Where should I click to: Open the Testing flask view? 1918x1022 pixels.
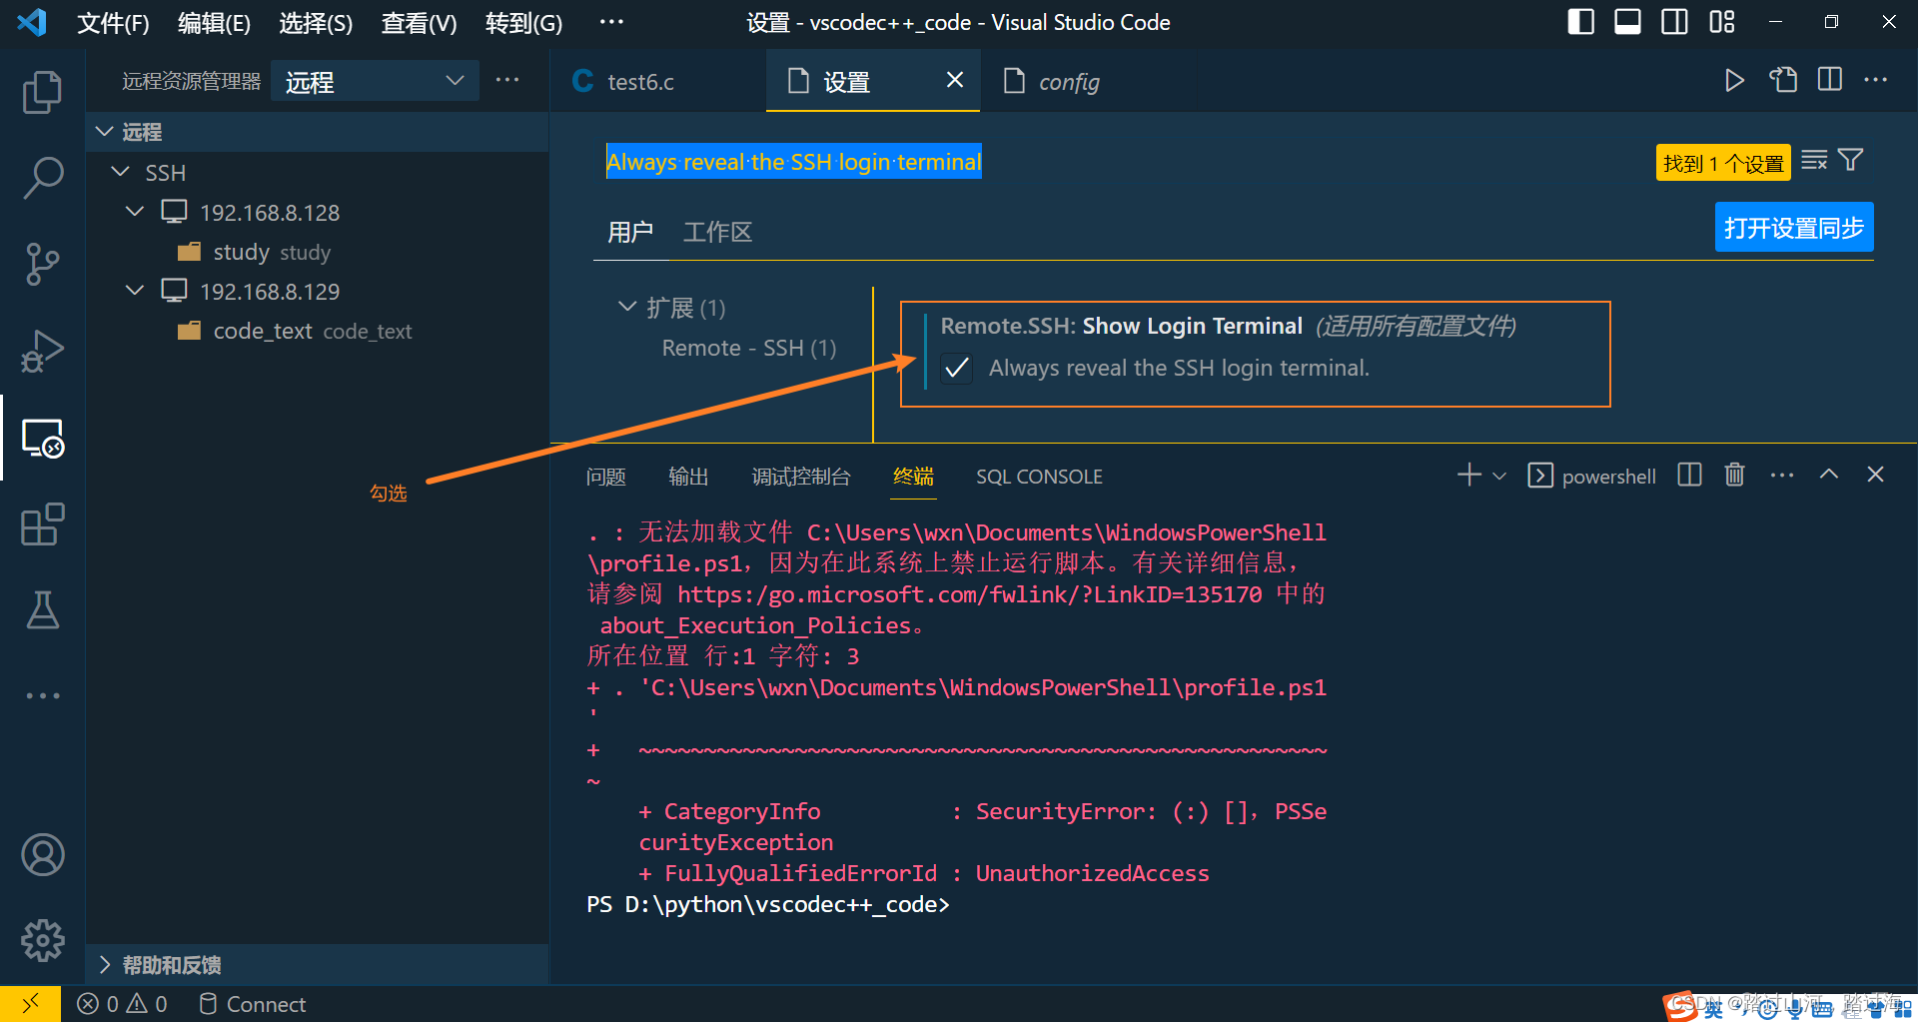pyautogui.click(x=42, y=609)
